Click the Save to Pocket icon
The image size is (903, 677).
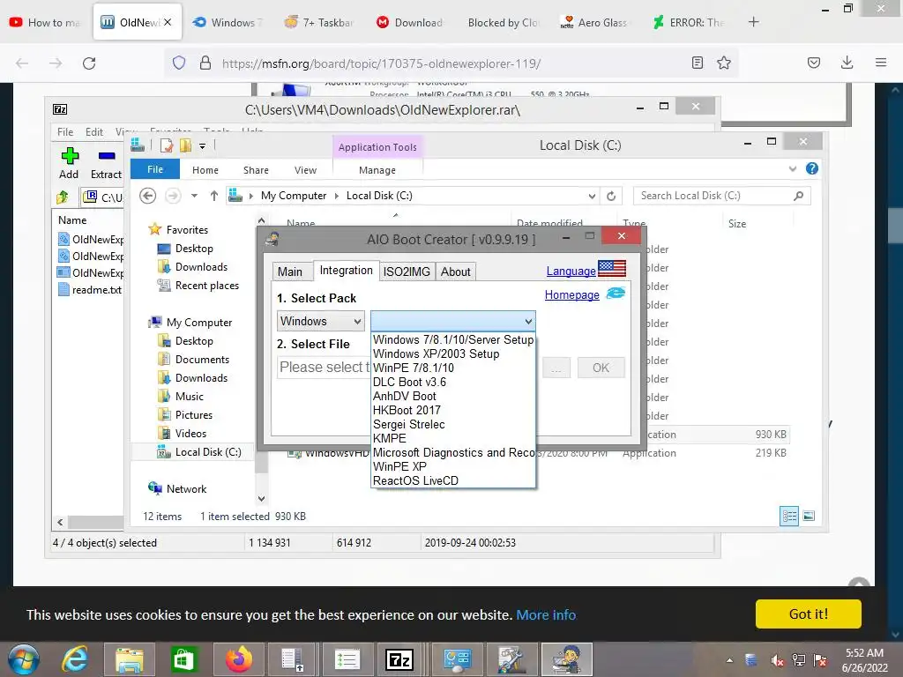coord(814,63)
